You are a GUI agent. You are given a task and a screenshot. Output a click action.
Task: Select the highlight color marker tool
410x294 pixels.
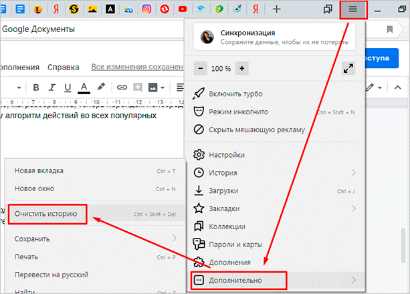tap(101, 87)
